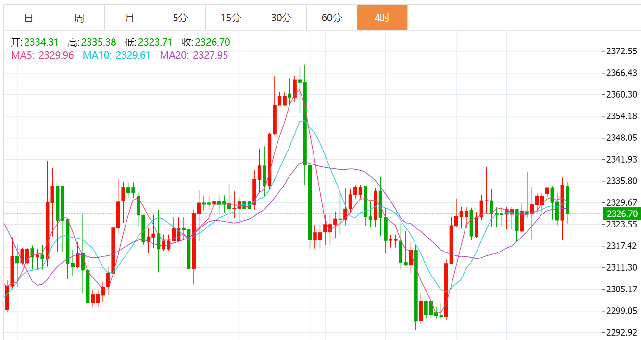Click the 2299.05 price axis label
The image size is (641, 340).
[x=622, y=311]
